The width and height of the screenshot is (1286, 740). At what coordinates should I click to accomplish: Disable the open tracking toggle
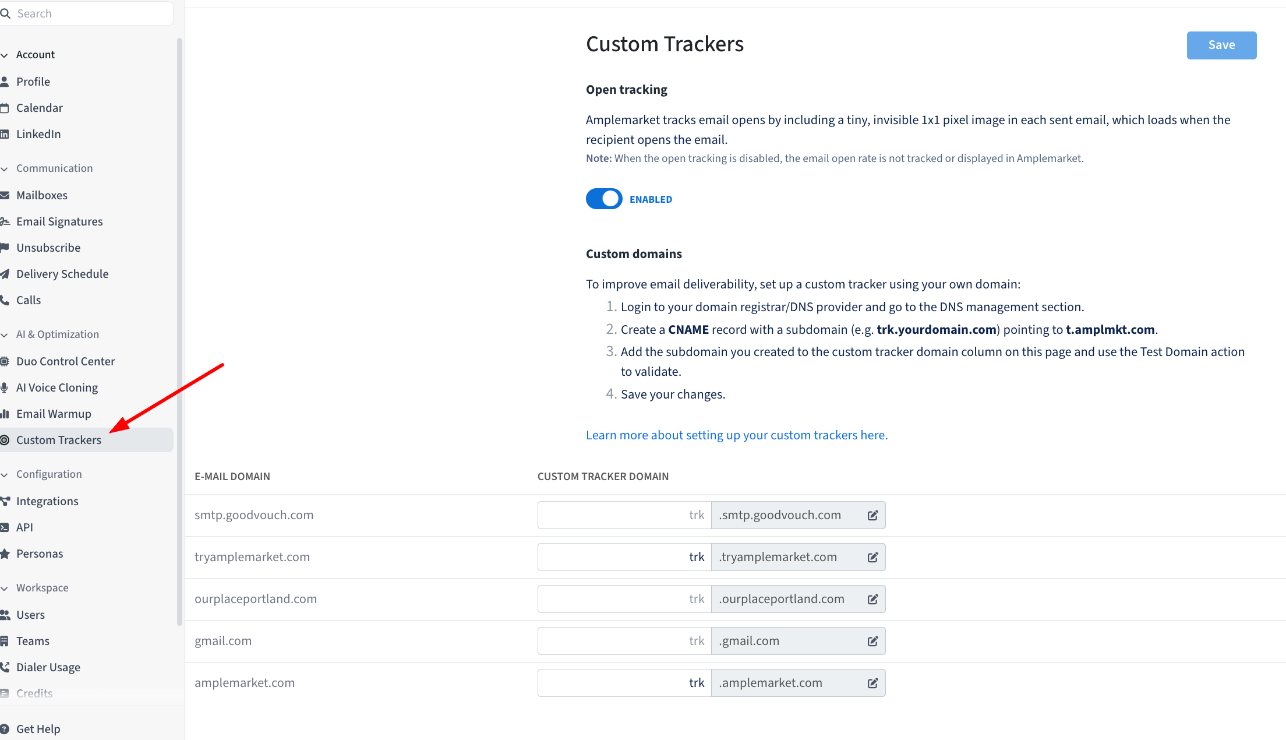(604, 199)
